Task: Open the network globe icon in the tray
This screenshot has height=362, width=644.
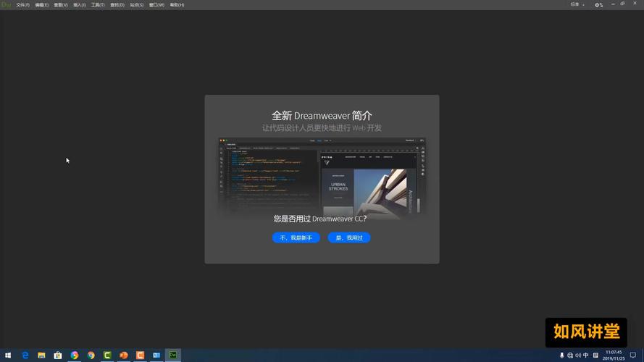Action: [x=570, y=355]
